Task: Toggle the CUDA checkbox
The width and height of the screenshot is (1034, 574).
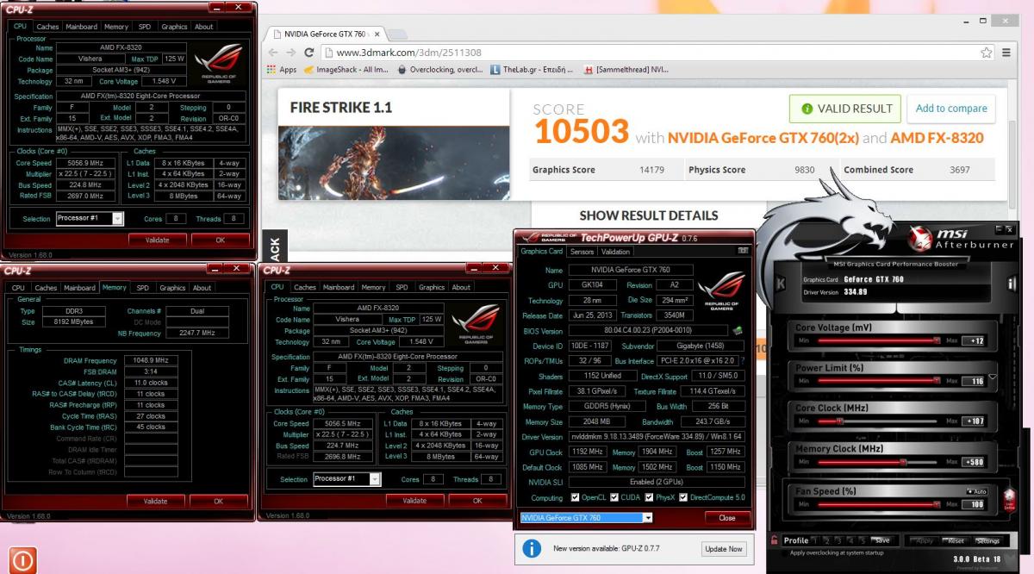Action: click(x=614, y=497)
